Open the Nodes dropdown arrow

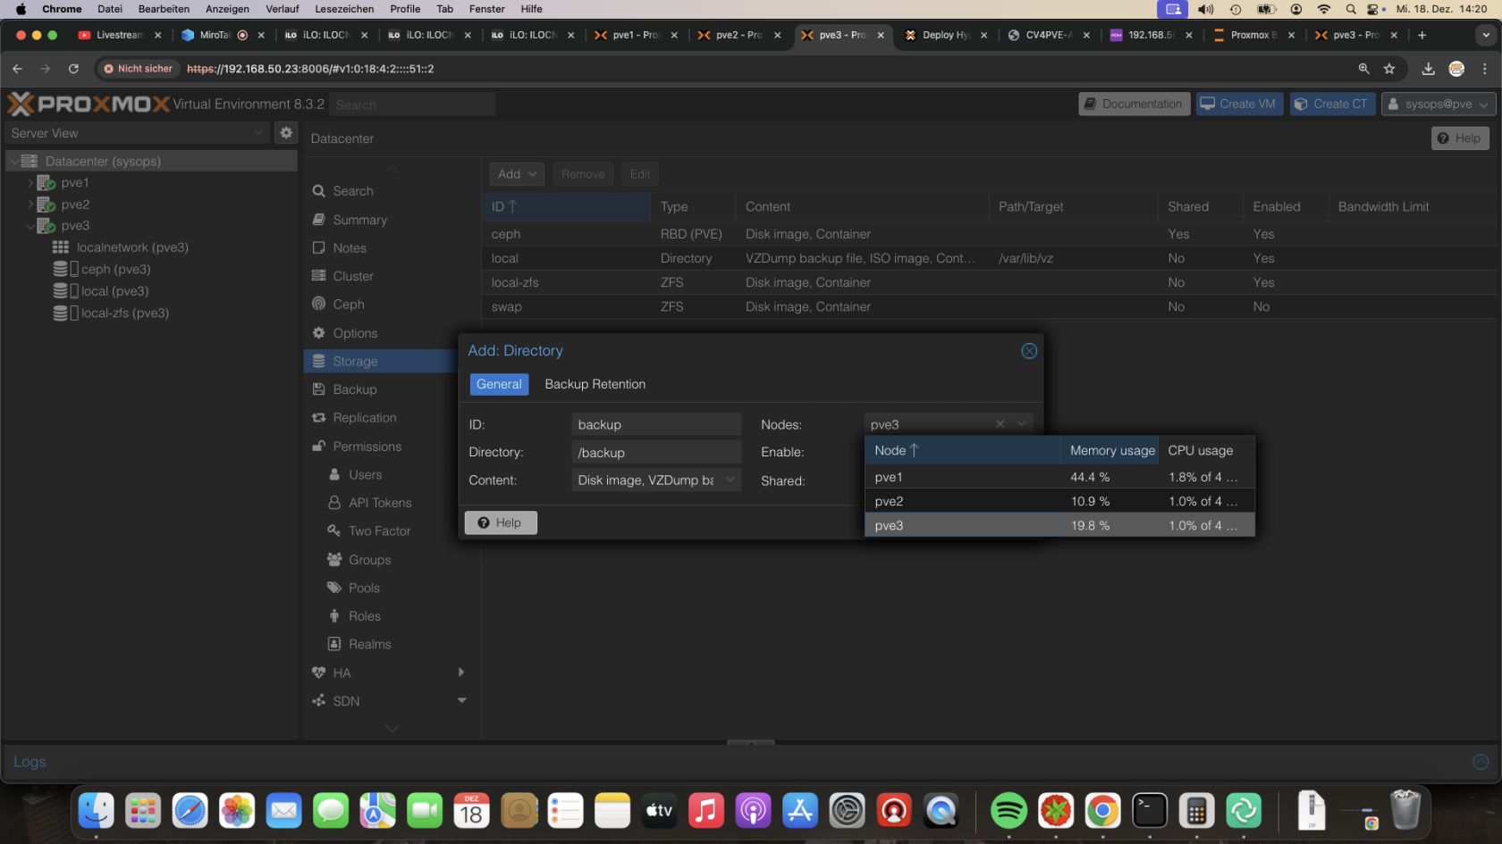(1022, 424)
